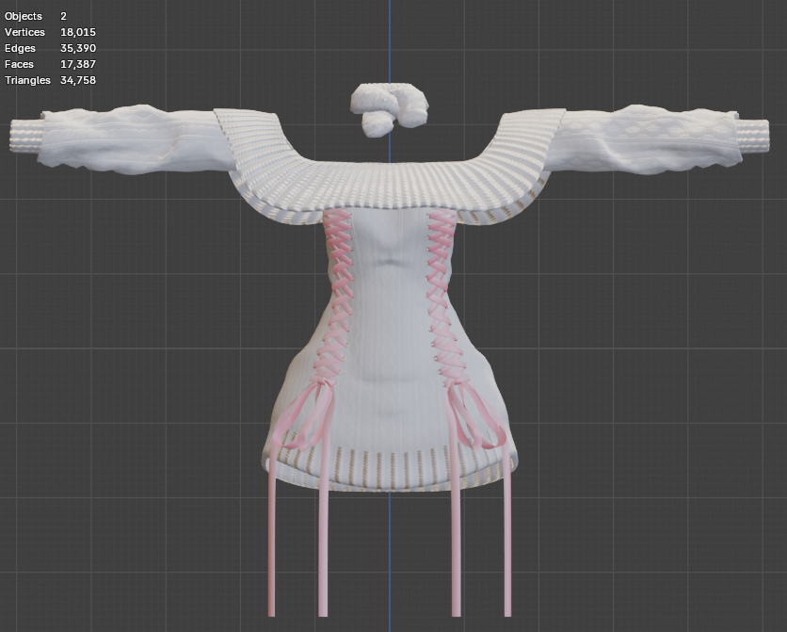Click the Edges label in the overlay
The image size is (787, 632).
20,48
